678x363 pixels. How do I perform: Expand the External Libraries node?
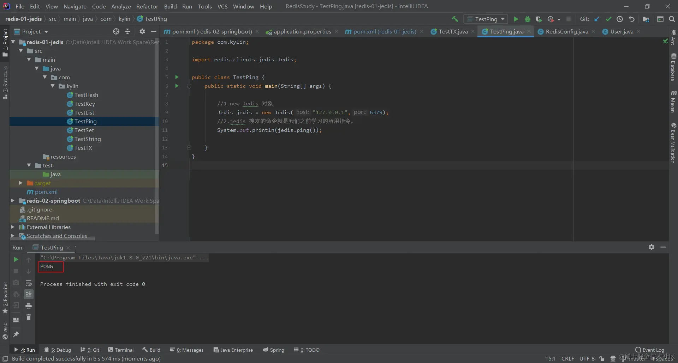pyautogui.click(x=13, y=227)
